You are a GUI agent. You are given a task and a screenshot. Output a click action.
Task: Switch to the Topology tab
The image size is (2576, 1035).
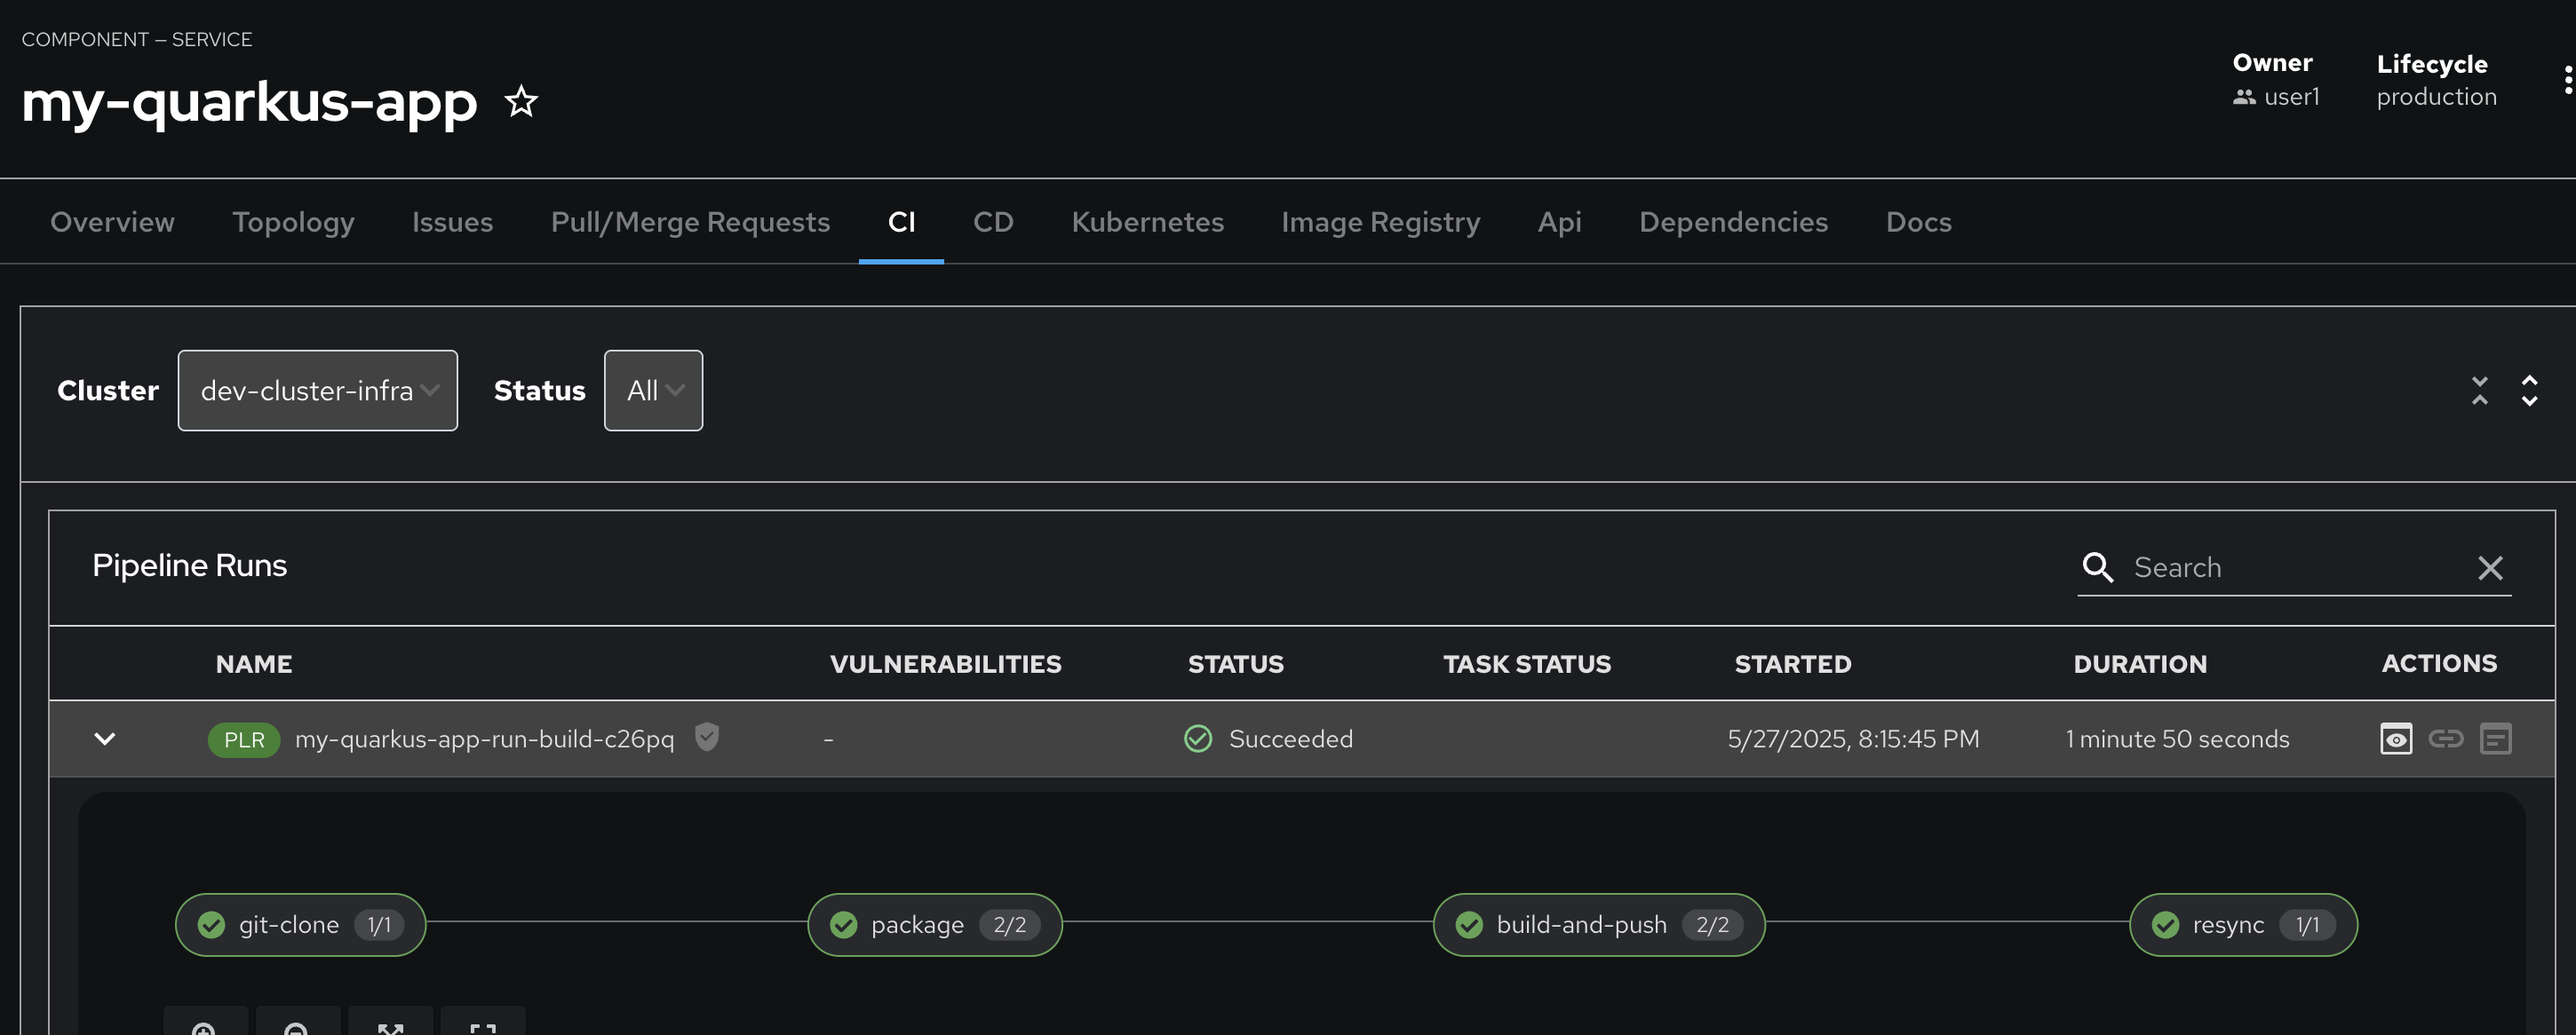(293, 222)
